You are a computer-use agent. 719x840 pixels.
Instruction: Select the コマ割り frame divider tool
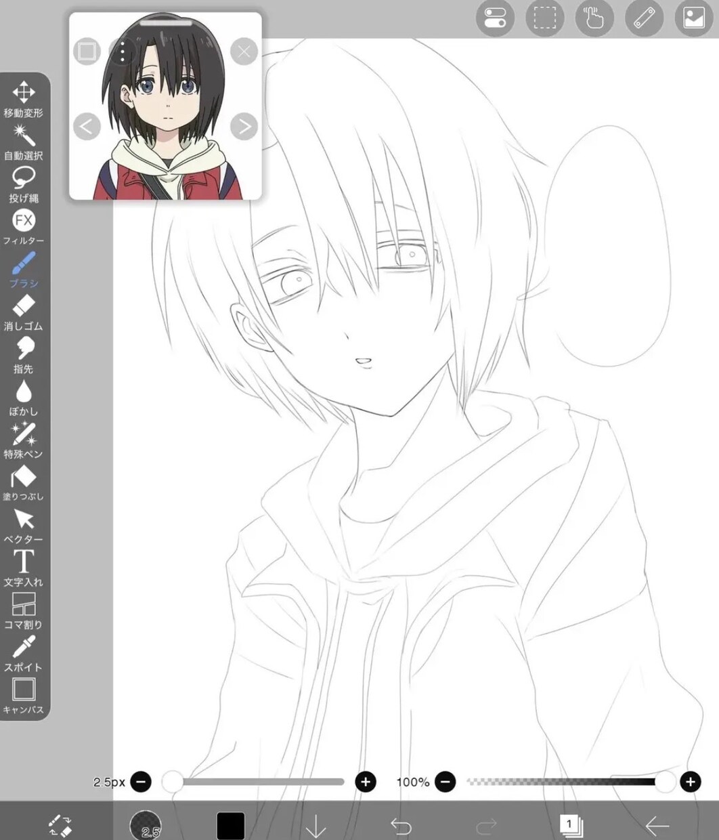[24, 611]
